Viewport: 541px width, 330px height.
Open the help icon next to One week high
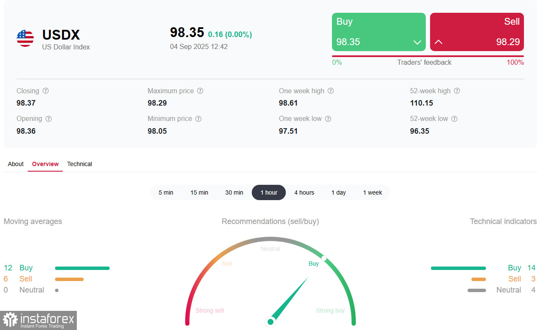pyautogui.click(x=331, y=91)
